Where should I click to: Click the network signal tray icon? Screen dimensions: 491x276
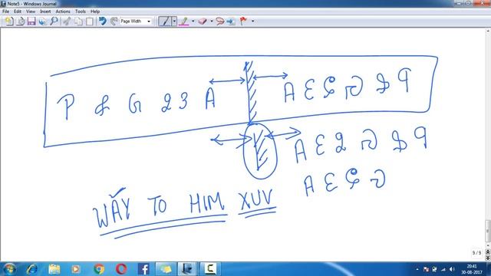(x=443, y=269)
